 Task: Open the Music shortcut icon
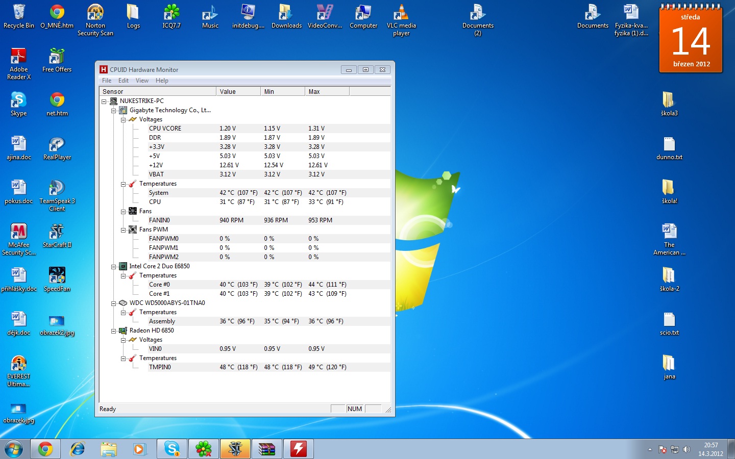point(210,16)
